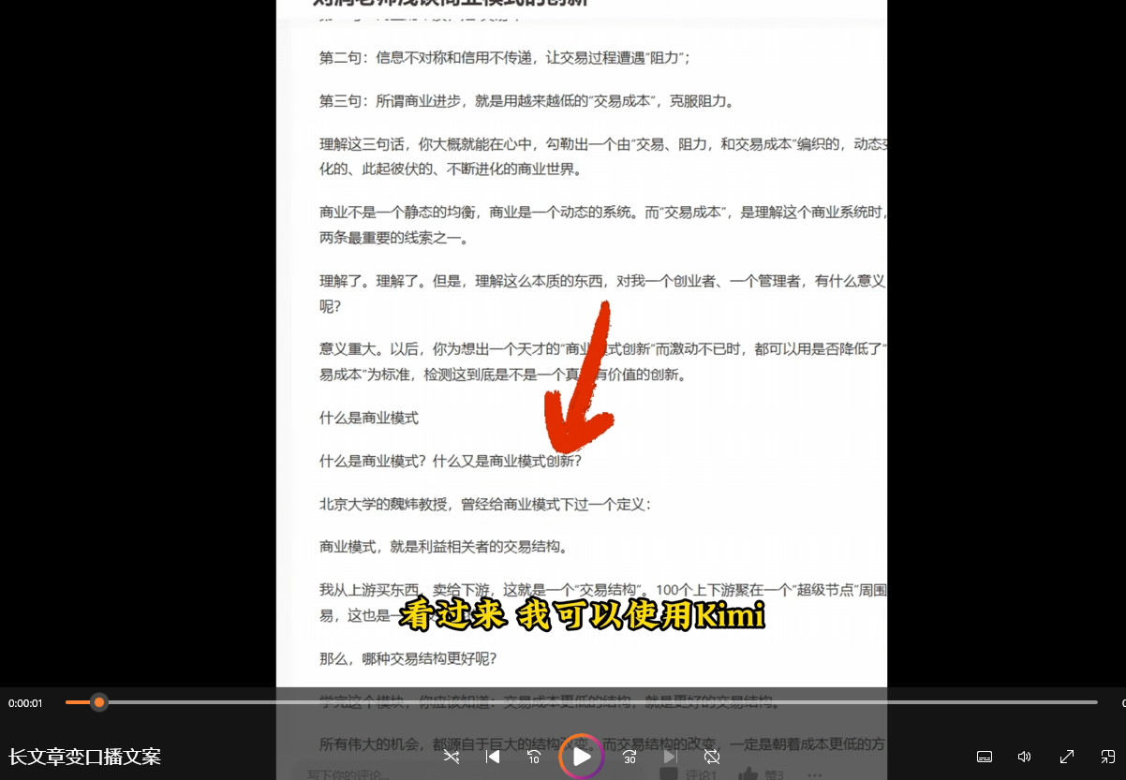Click the line 那么，哪种交易结构更好呢？

(407, 658)
